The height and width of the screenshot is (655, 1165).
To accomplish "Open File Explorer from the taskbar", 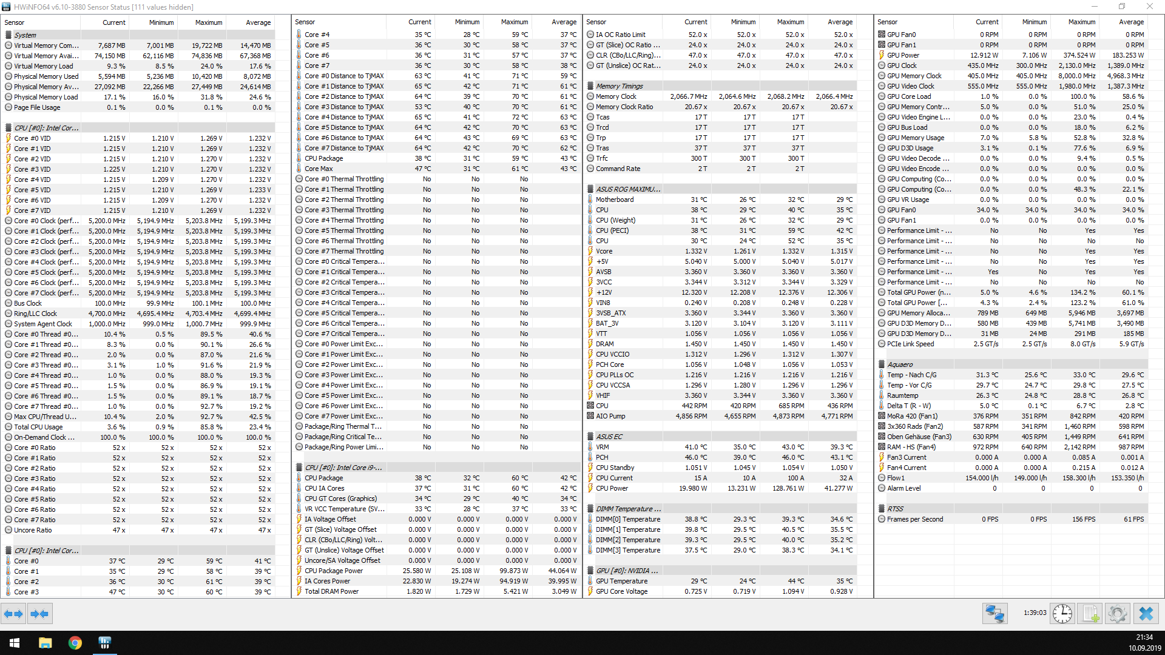I will tap(46, 643).
